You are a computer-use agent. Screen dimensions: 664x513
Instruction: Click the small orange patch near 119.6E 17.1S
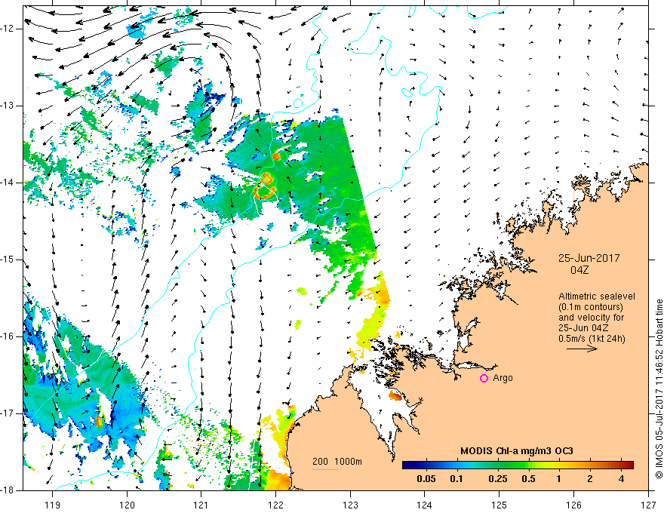(x=100, y=421)
